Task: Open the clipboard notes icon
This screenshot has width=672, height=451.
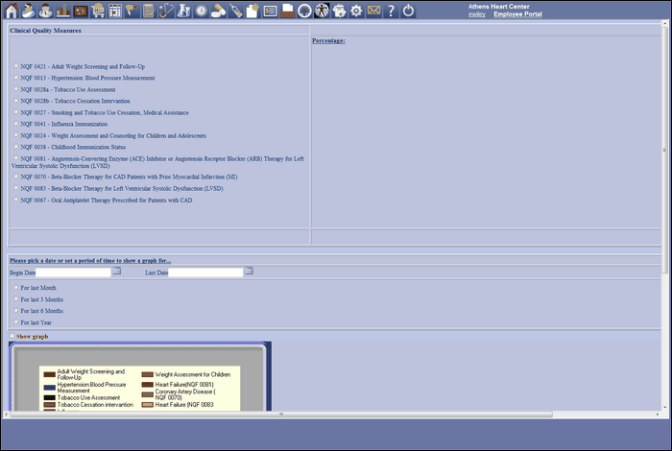Action: coord(149,11)
